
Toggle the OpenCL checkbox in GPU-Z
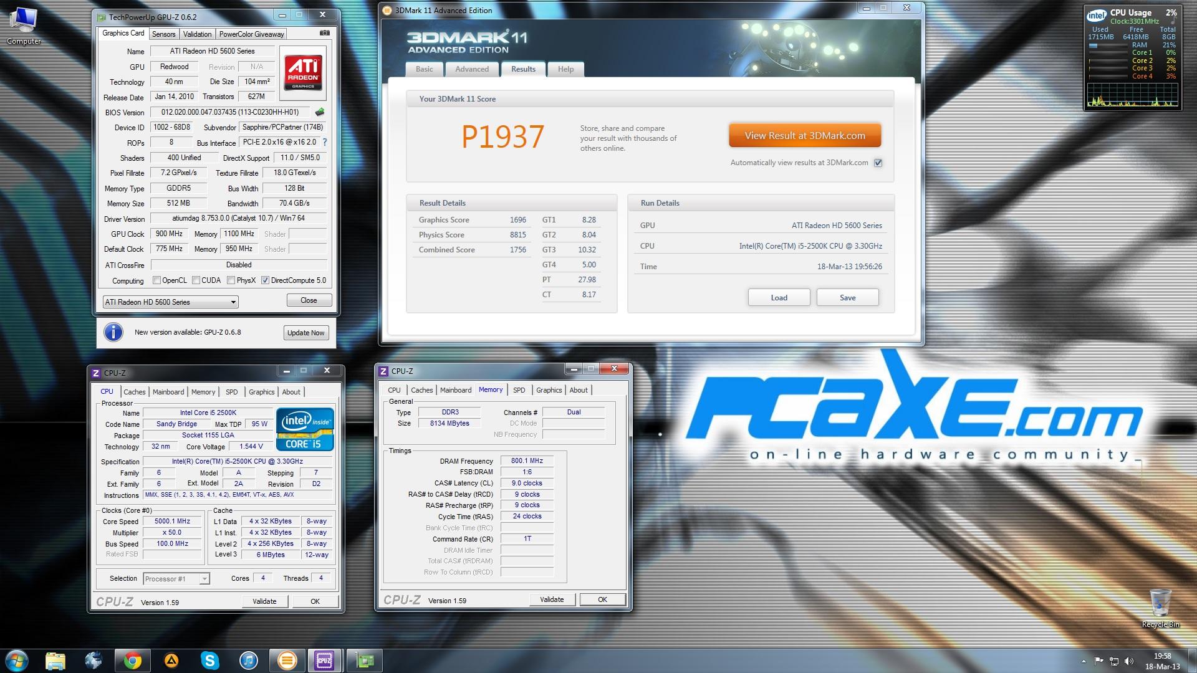click(157, 280)
